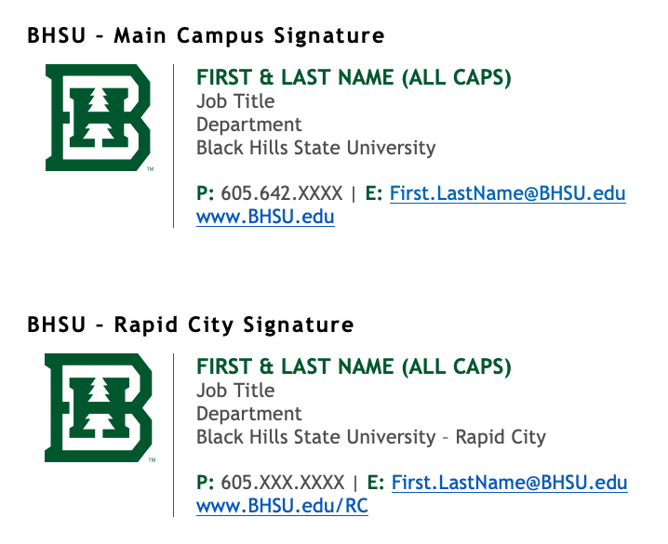Select the Main Campus FIRST & LAST NAME text
This screenshot has width=668, height=544.
click(x=354, y=77)
